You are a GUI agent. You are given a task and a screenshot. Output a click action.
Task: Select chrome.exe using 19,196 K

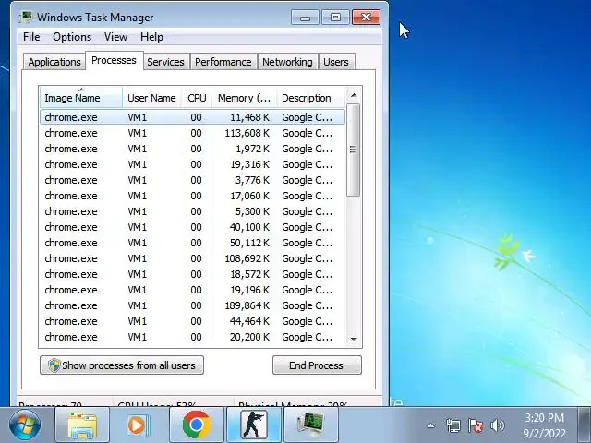[x=192, y=290]
